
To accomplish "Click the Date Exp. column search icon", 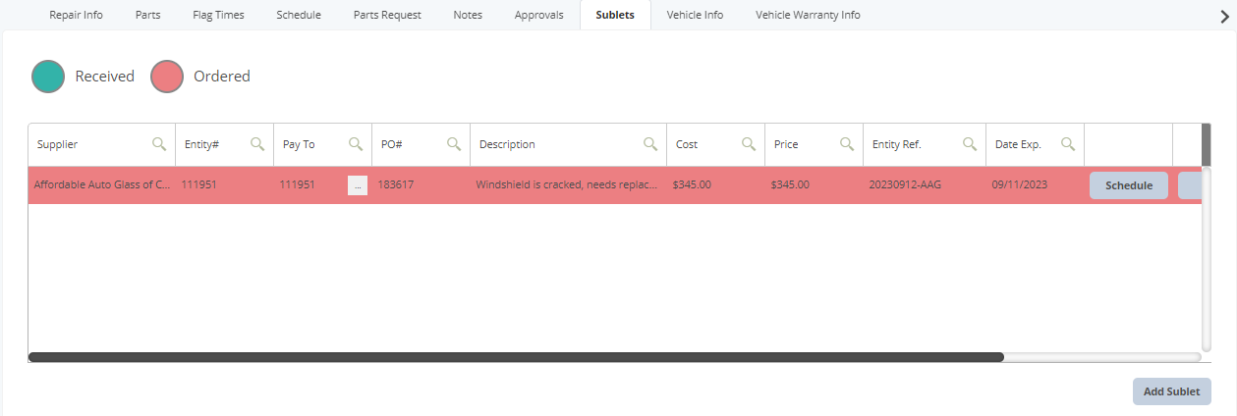I will 1068,144.
